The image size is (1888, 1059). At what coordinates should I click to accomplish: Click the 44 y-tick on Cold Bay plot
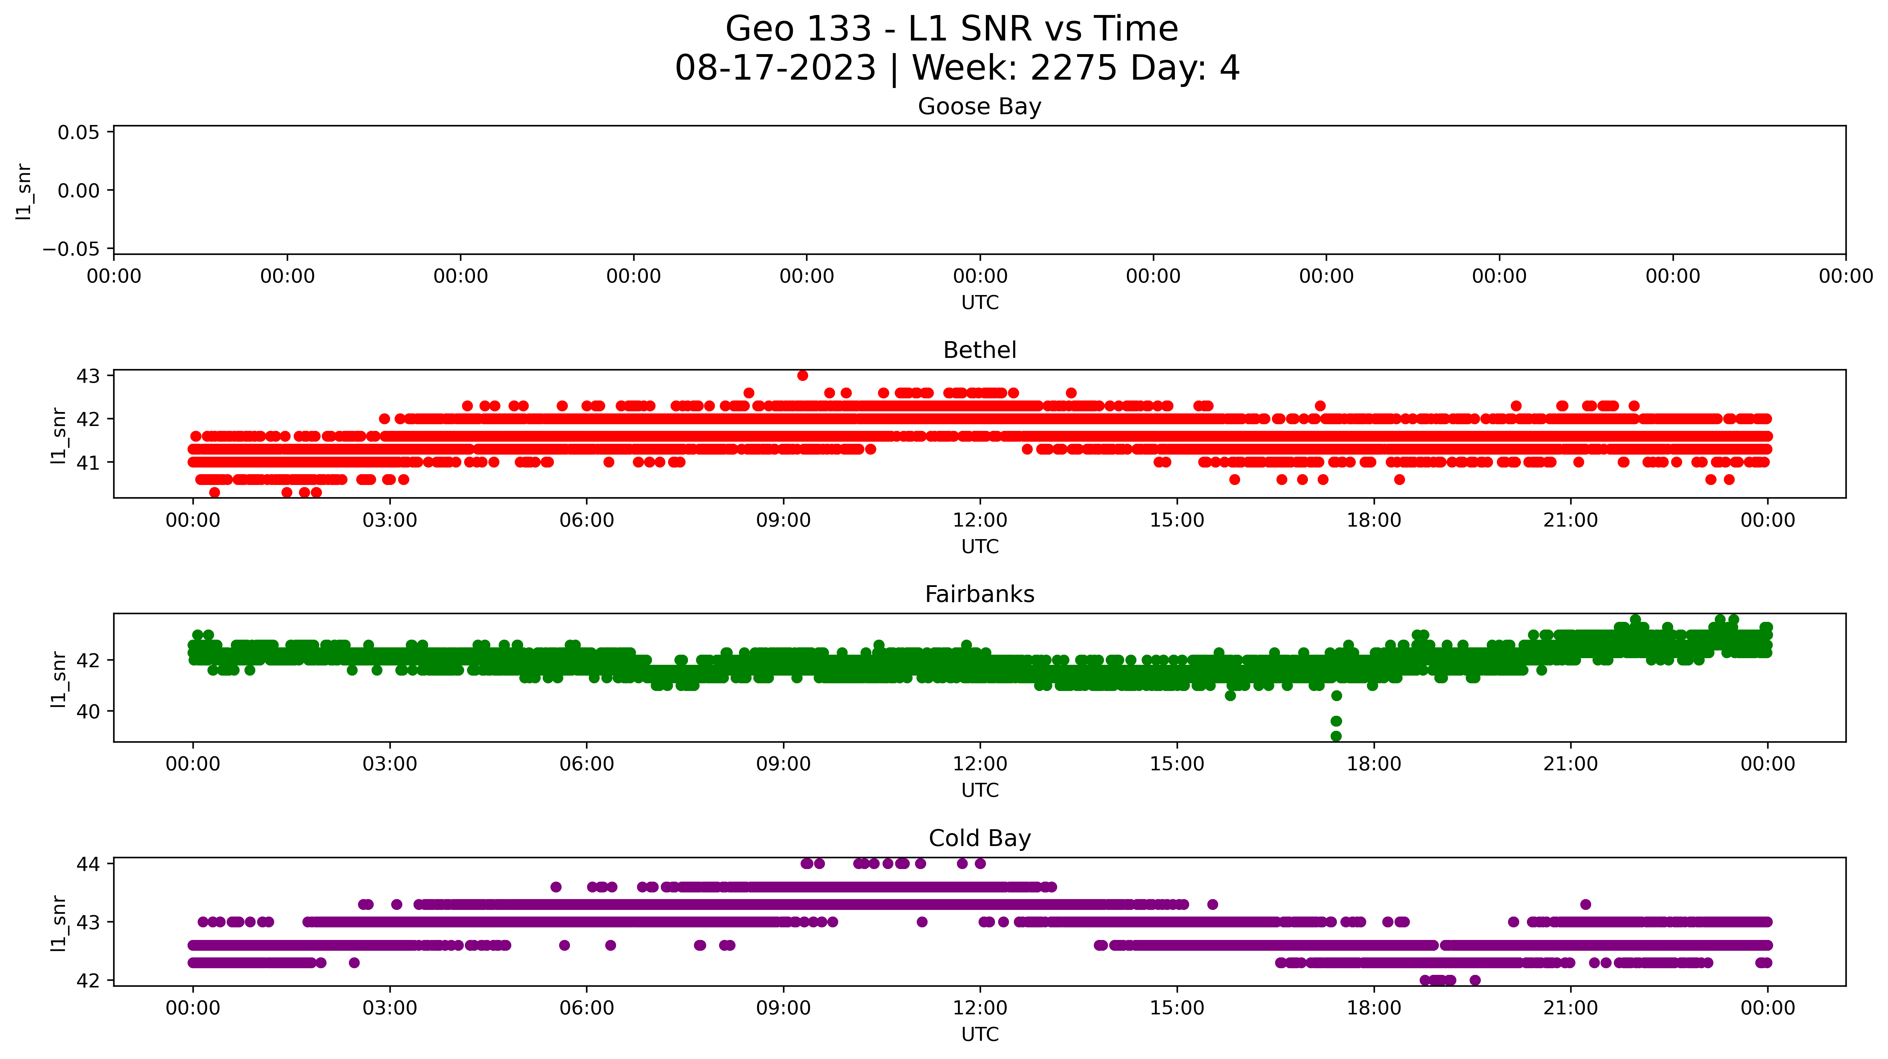[x=88, y=864]
